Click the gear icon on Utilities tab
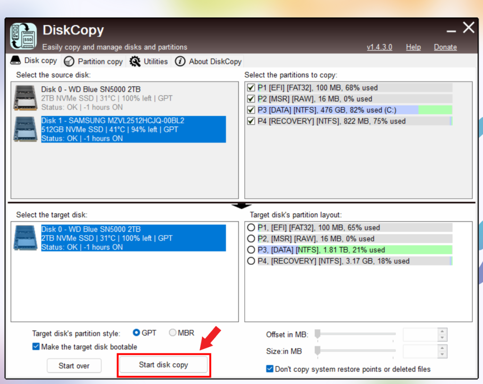483x384 pixels. [135, 62]
